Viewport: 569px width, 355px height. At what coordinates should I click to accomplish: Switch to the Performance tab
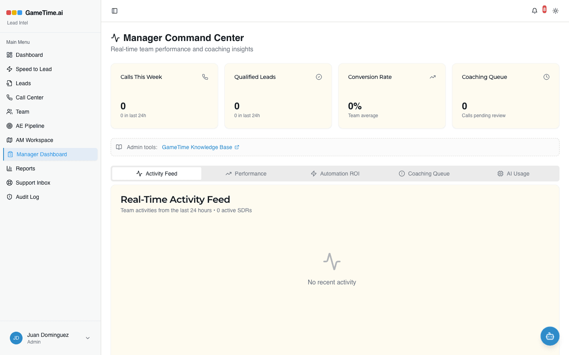point(246,174)
